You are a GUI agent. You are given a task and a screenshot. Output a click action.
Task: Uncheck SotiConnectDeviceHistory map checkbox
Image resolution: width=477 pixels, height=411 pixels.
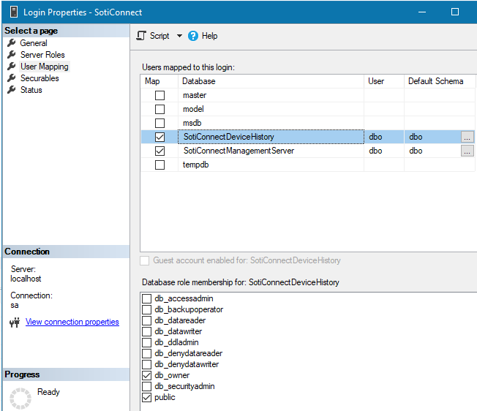[159, 137]
